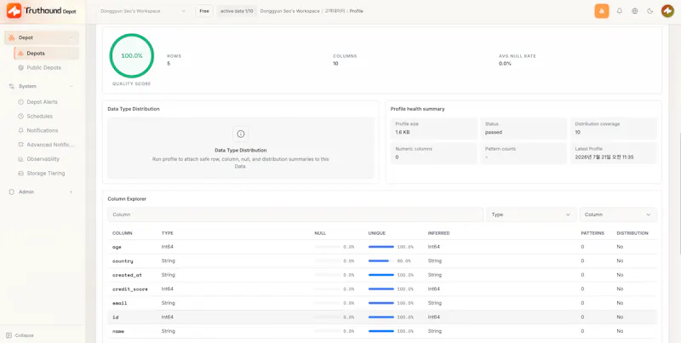Image resolution: width=681 pixels, height=343 pixels.
Task: Click the email column name
Action: coord(119,303)
